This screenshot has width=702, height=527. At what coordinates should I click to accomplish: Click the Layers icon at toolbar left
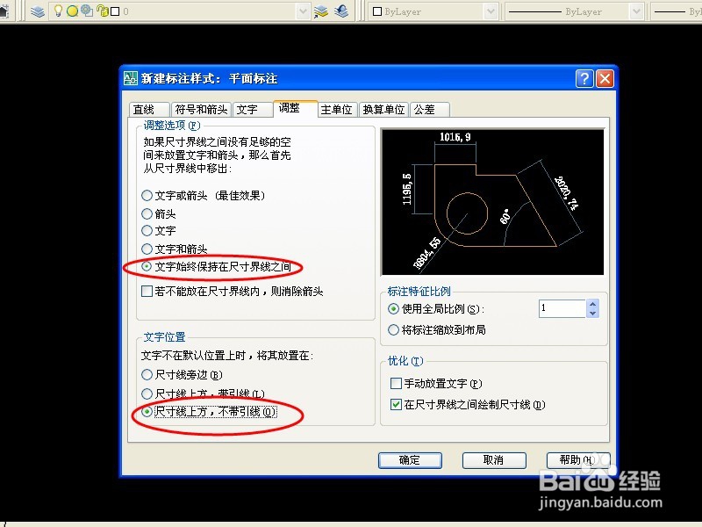pos(37,11)
